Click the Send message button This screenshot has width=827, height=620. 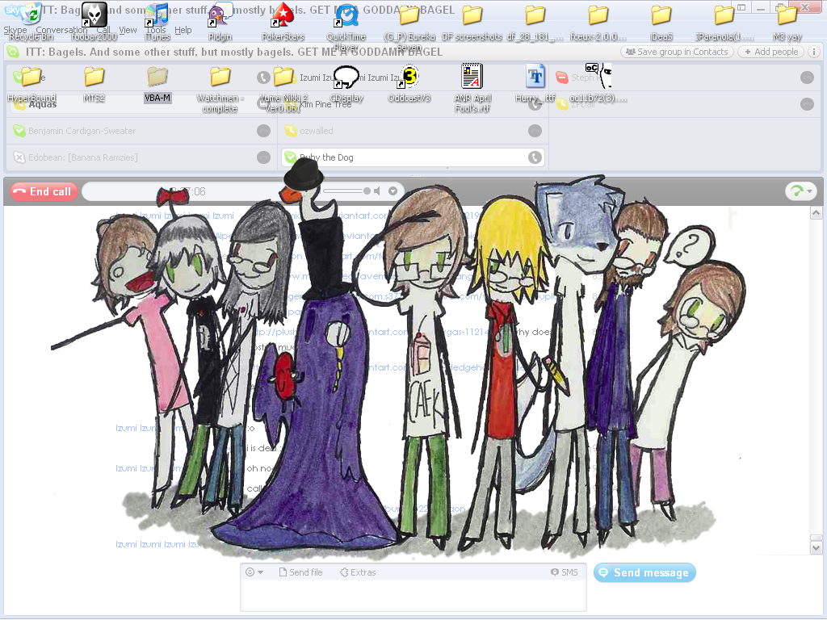[x=644, y=573]
